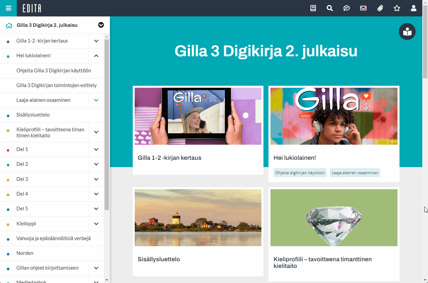Expand Del 4 chevron
The height and width of the screenshot is (283, 428).
(x=96, y=194)
